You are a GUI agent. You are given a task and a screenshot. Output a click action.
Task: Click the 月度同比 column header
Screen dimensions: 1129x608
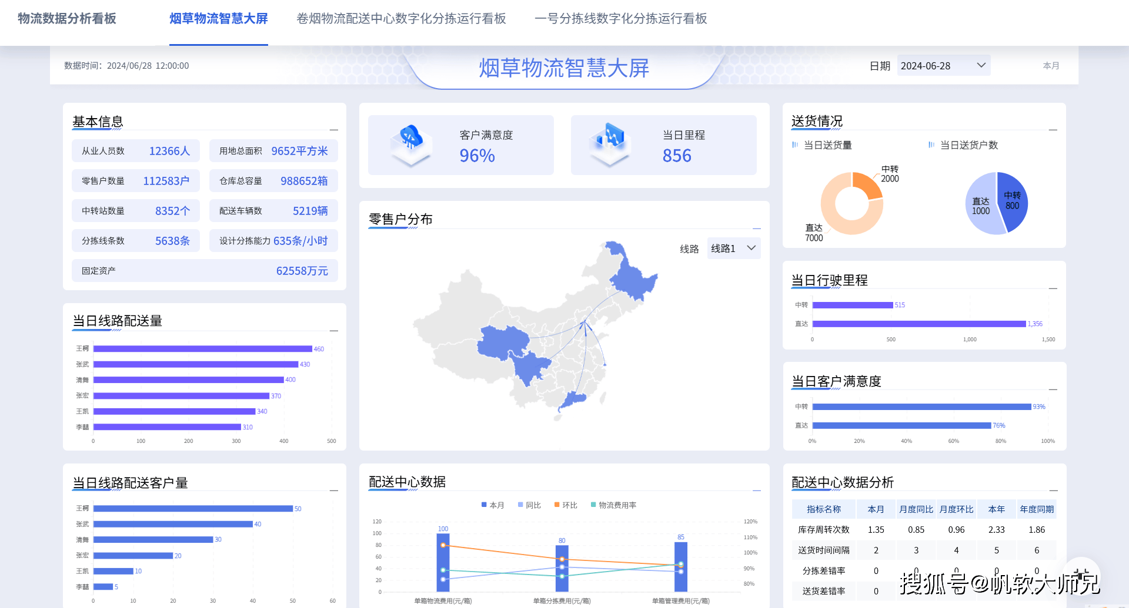coord(916,509)
